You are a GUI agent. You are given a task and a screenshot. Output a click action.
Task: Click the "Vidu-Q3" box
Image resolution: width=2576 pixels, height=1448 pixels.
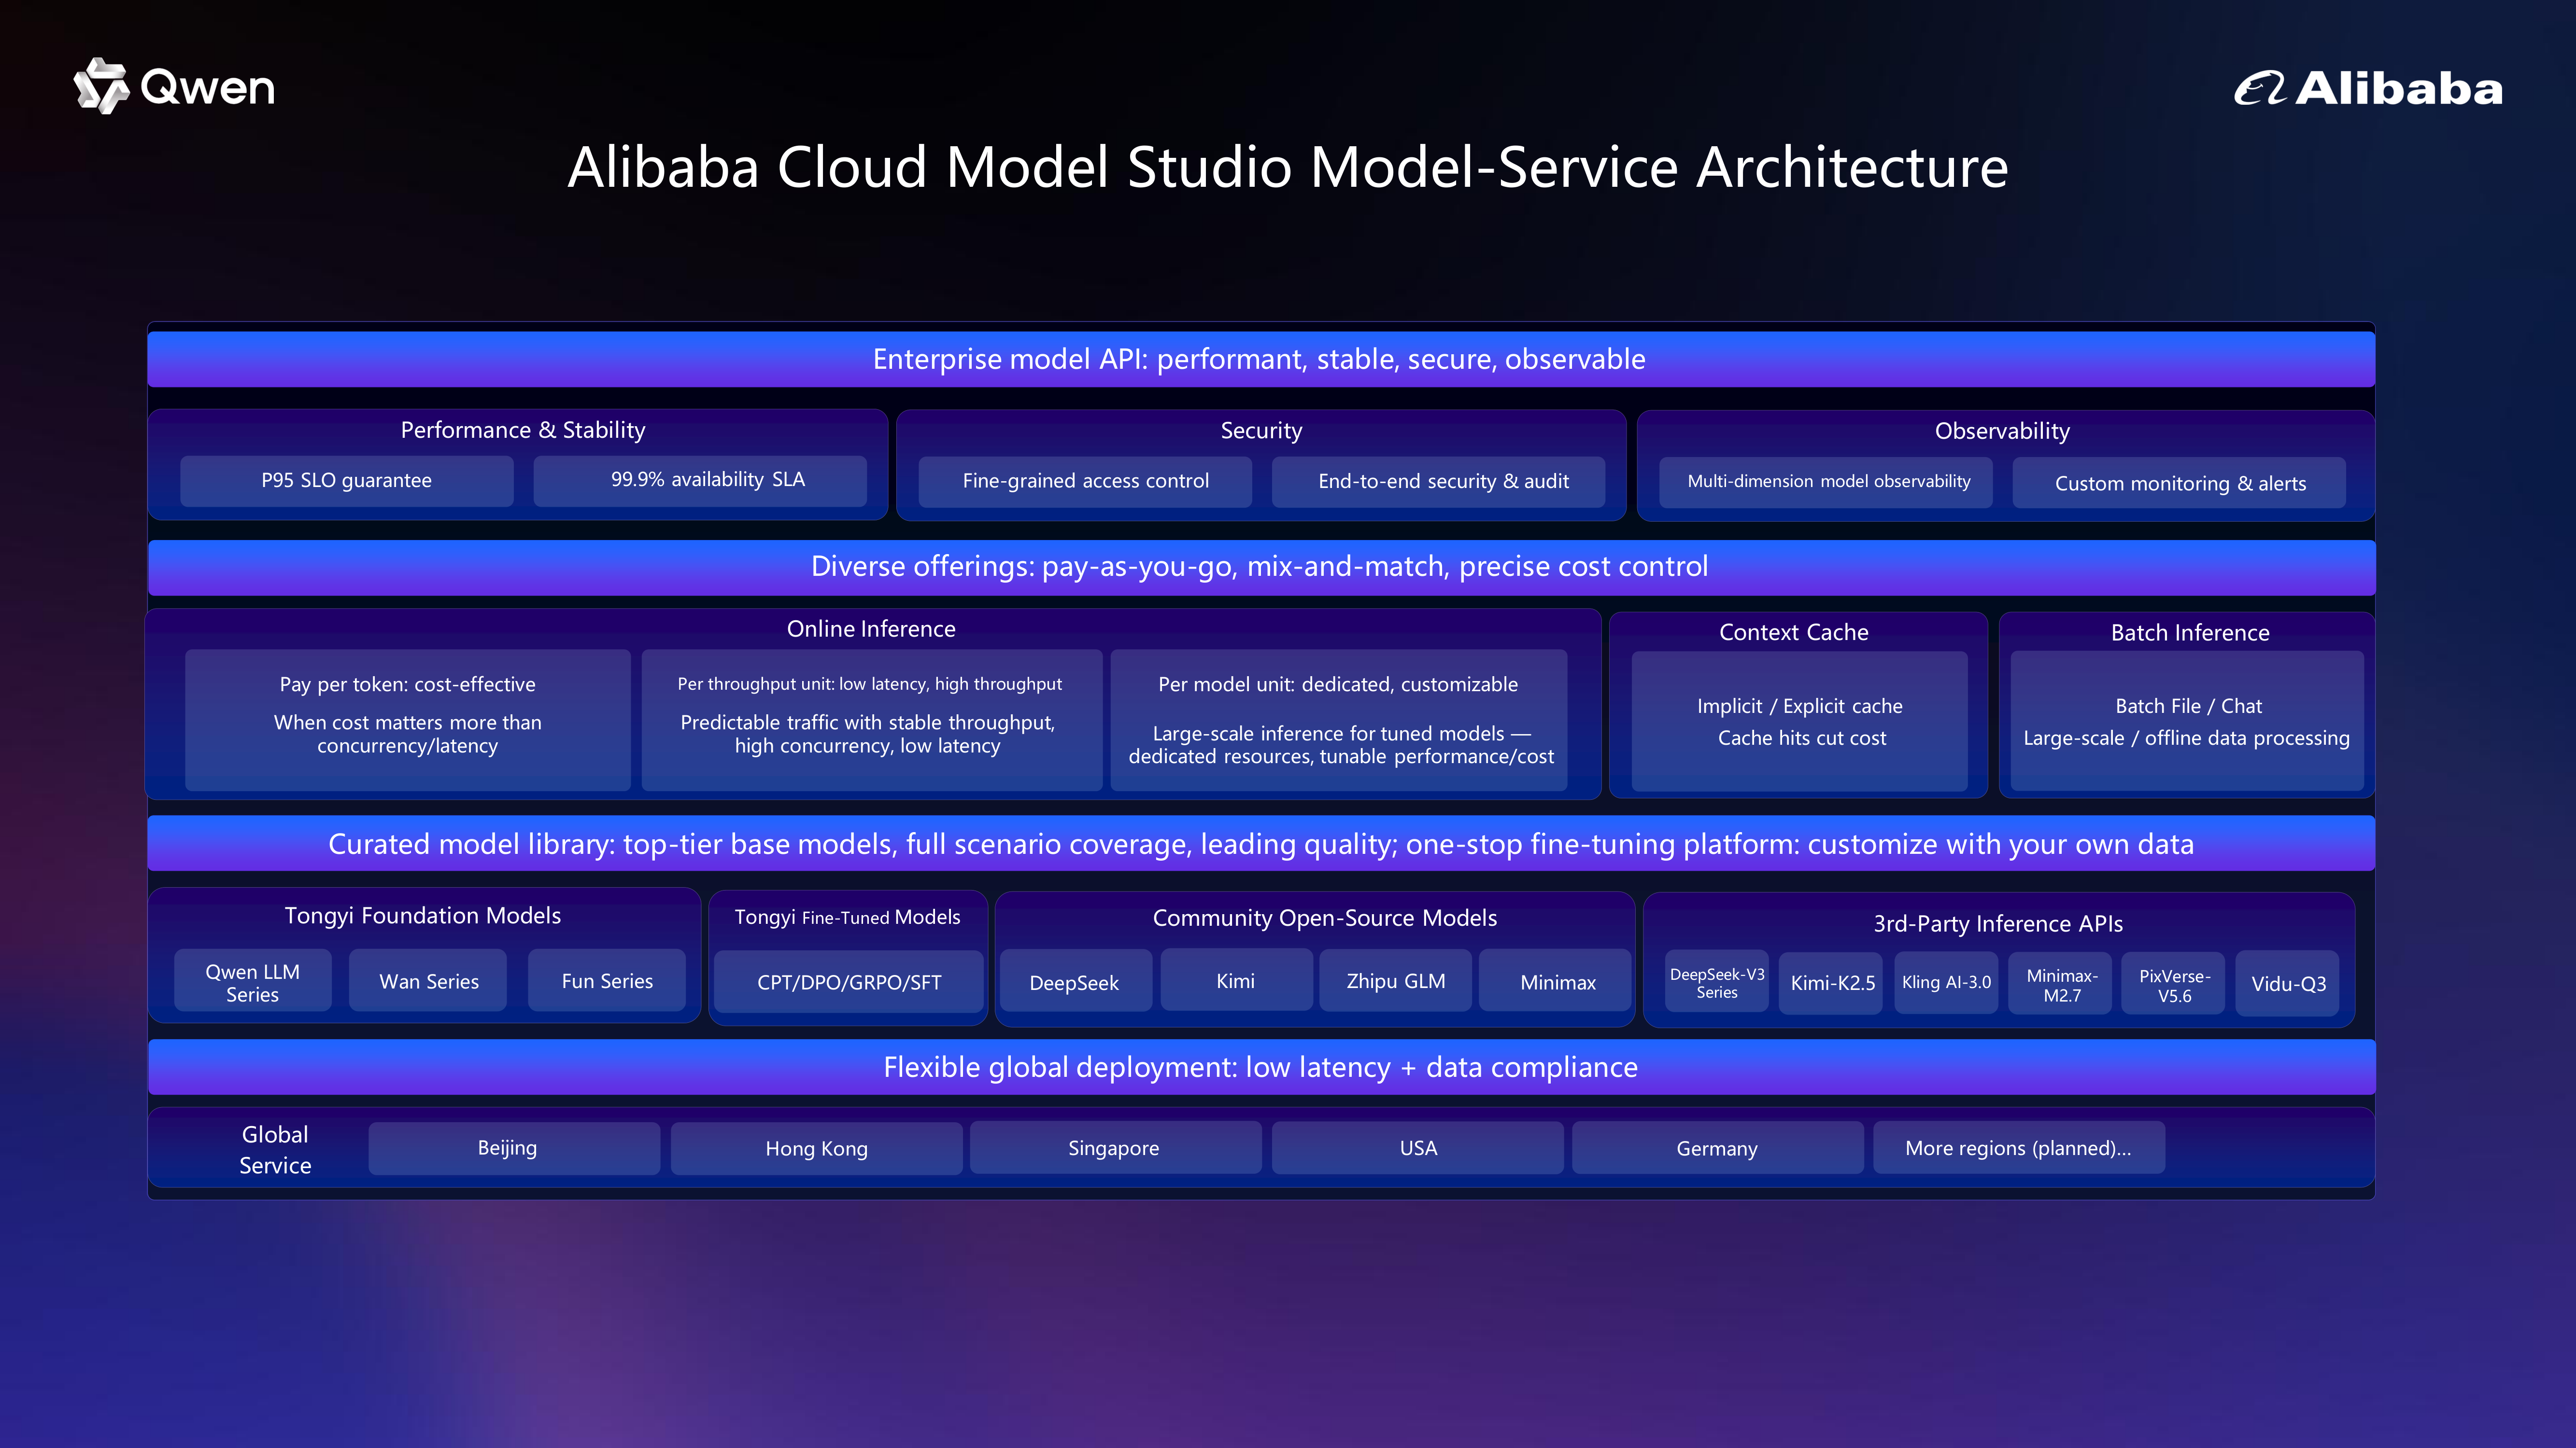click(x=2288, y=984)
